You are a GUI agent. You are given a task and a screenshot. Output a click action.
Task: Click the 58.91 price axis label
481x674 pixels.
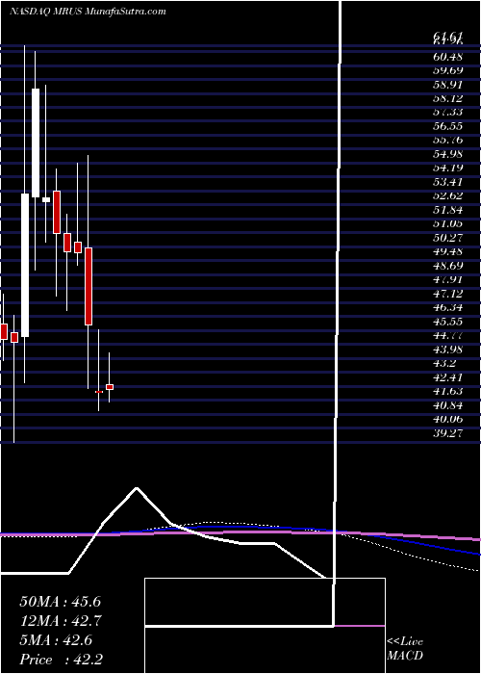point(447,85)
